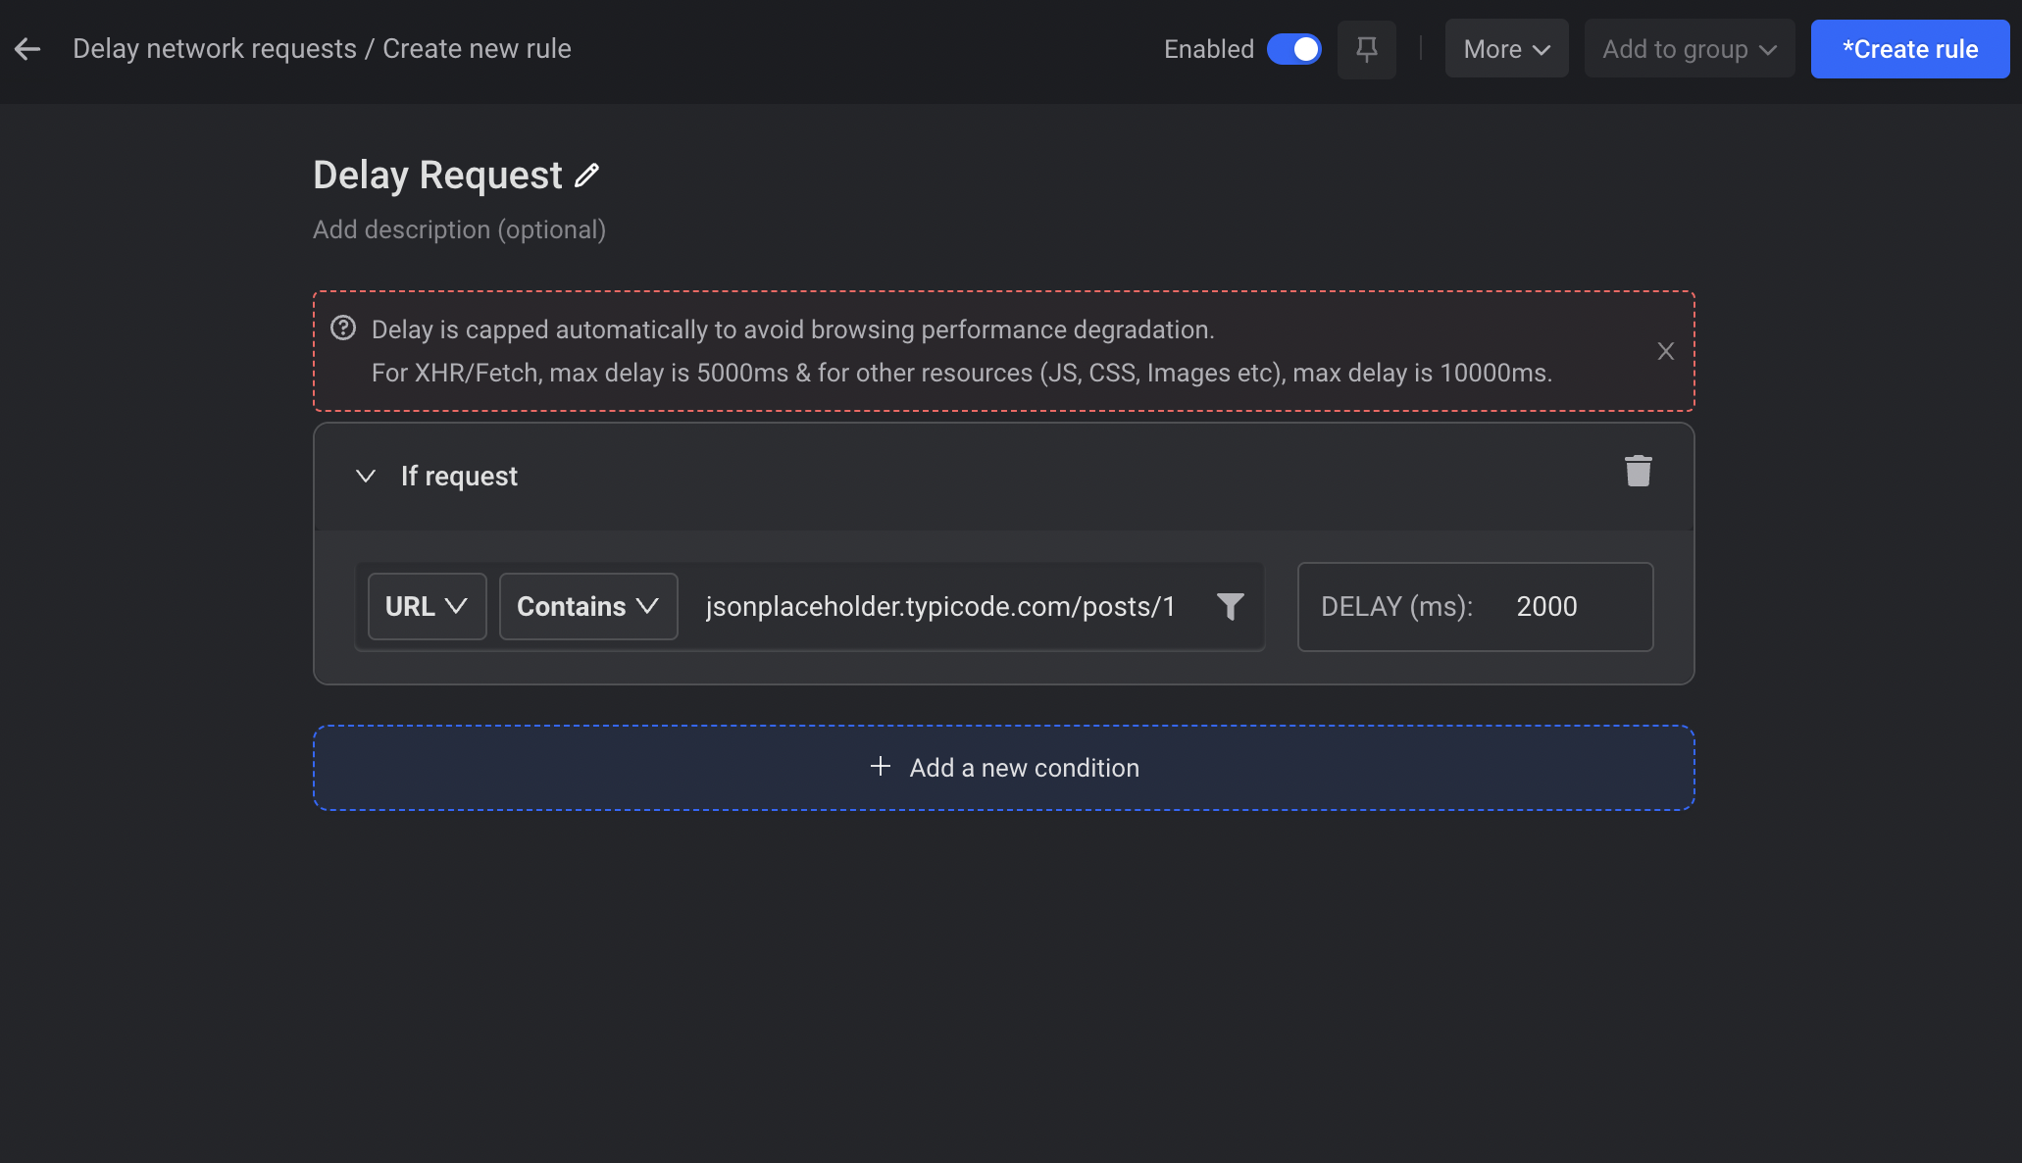Click the plus icon for new condition
2022x1163 pixels.
point(880,767)
